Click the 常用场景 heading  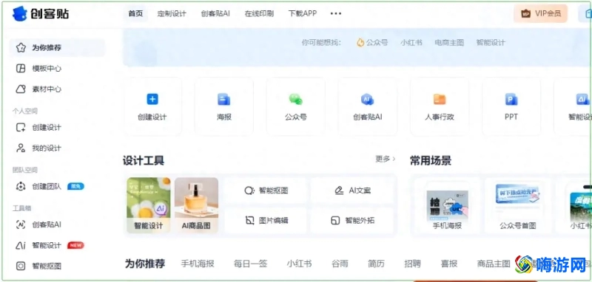(x=431, y=161)
